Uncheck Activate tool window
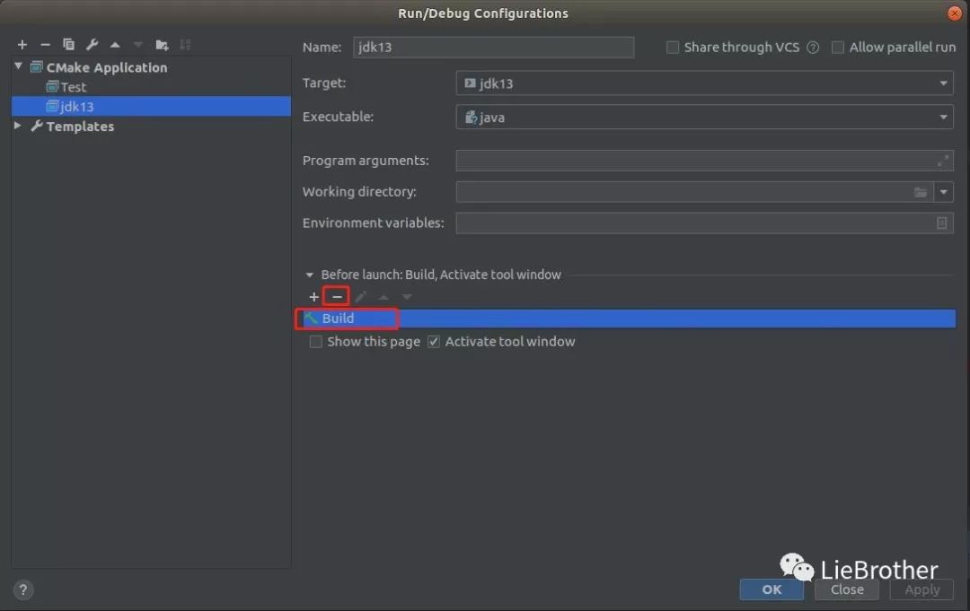This screenshot has height=611, width=970. click(434, 342)
